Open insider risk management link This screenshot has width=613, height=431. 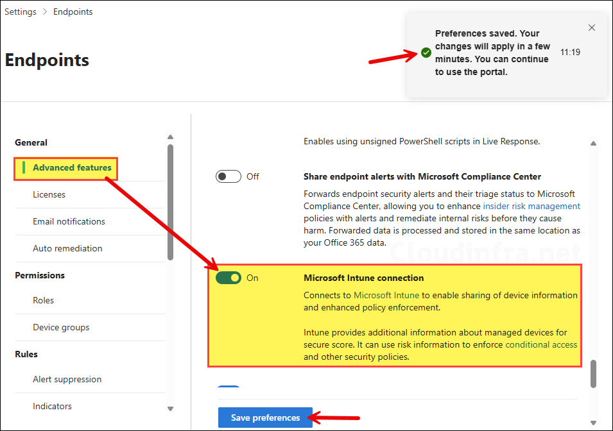[531, 207]
